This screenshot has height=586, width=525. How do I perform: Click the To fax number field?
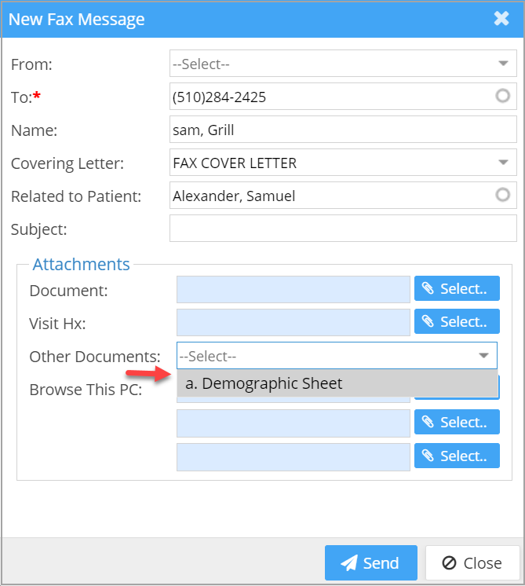[x=330, y=97]
